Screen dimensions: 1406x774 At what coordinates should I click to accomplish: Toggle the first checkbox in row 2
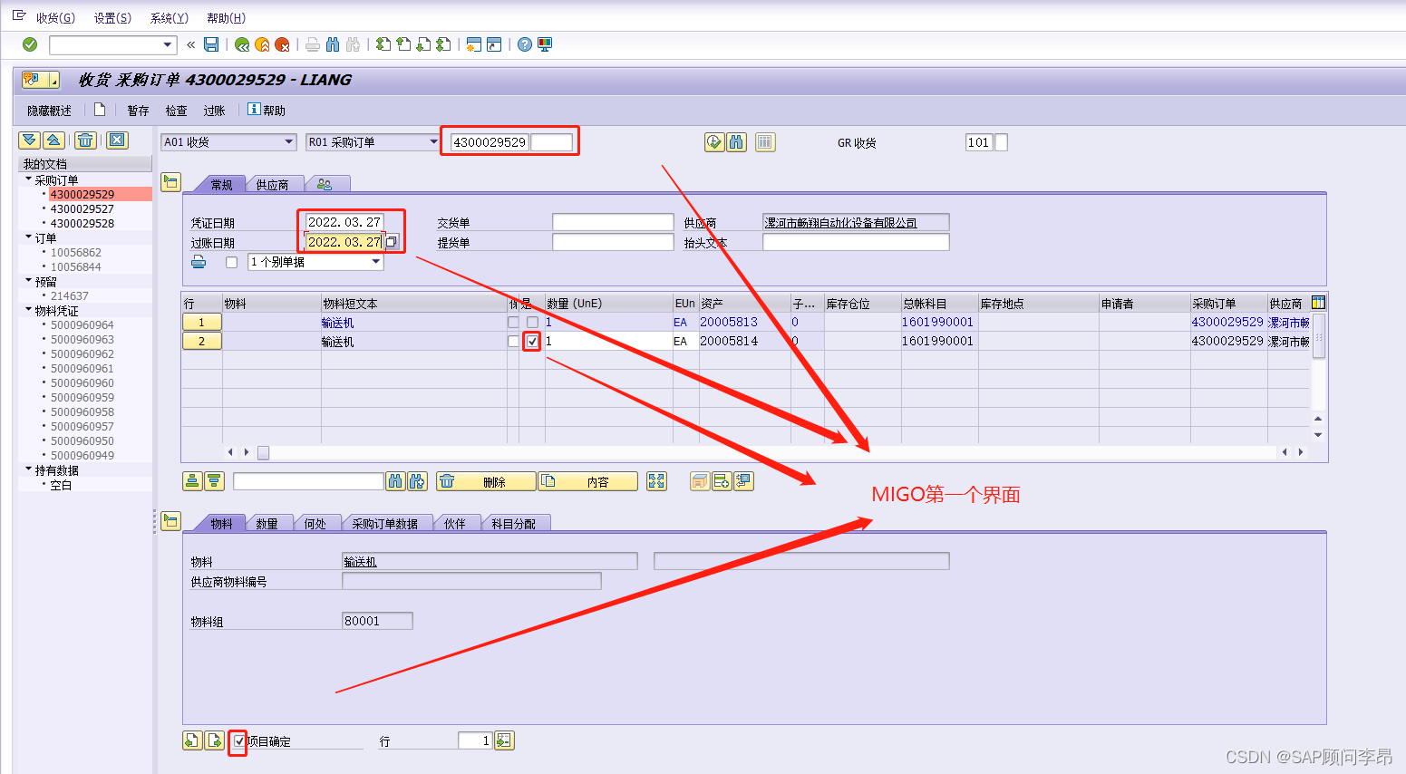[x=513, y=342]
